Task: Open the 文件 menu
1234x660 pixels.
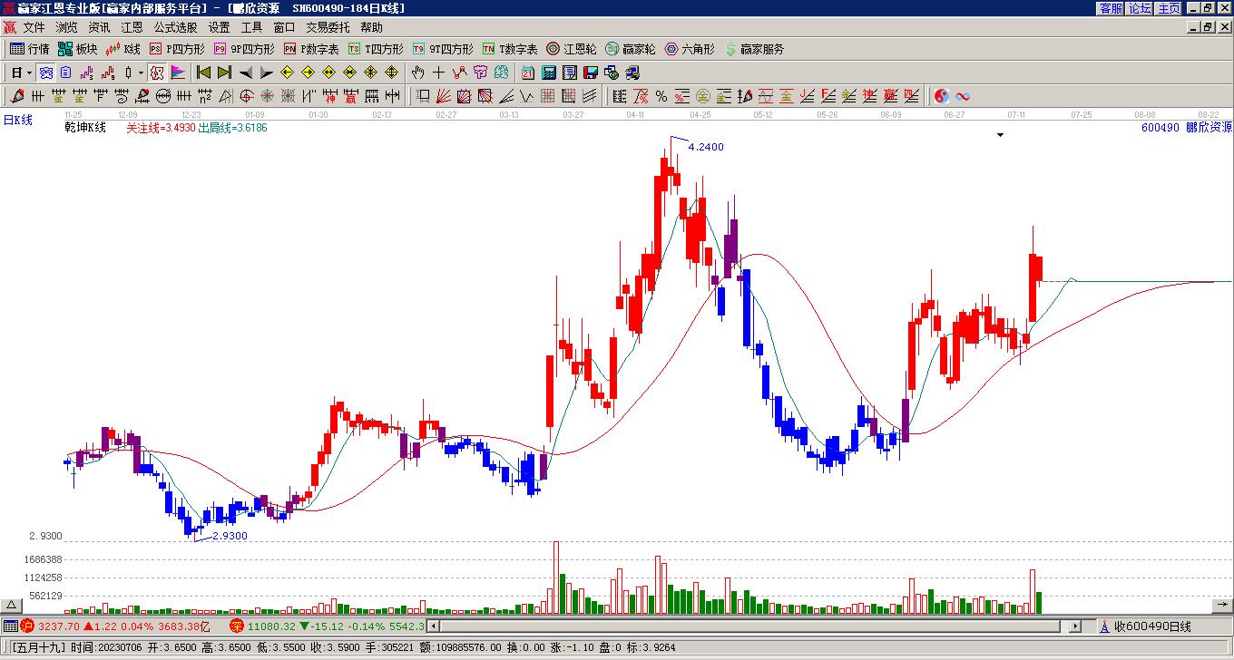Action: click(34, 27)
